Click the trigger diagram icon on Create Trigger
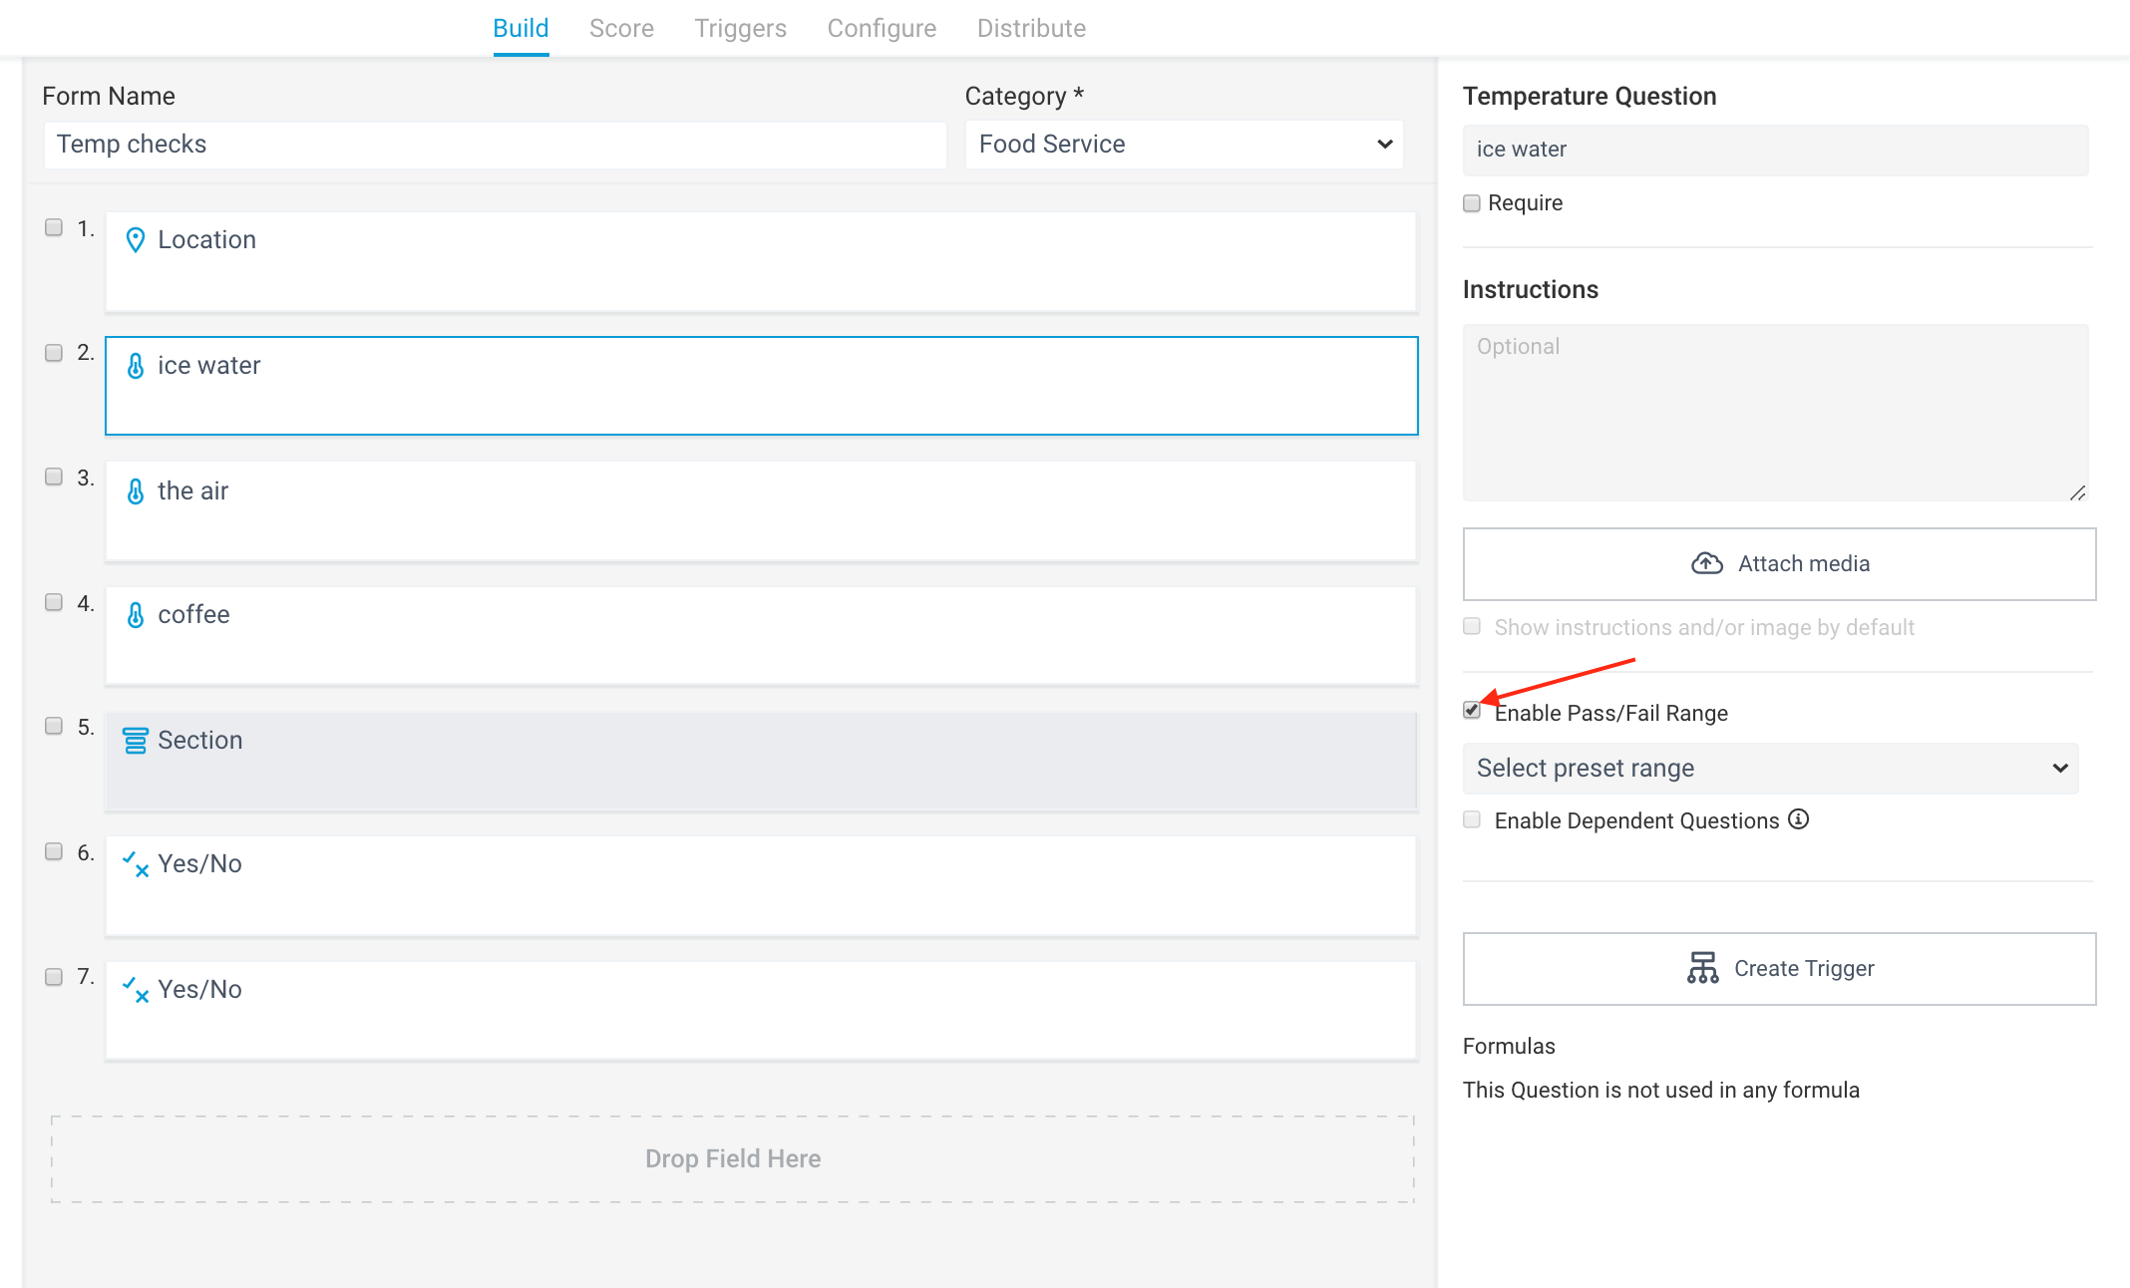This screenshot has height=1288, width=2130. (1704, 967)
